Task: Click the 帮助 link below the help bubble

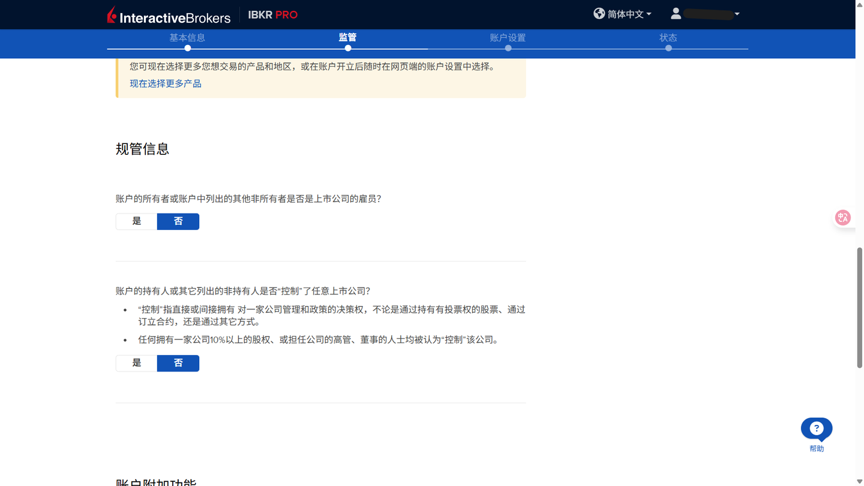Action: [x=816, y=448]
